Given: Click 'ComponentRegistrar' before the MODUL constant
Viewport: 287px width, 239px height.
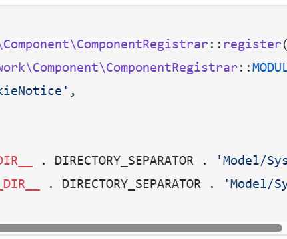Looking at the screenshot, I should [172, 68].
